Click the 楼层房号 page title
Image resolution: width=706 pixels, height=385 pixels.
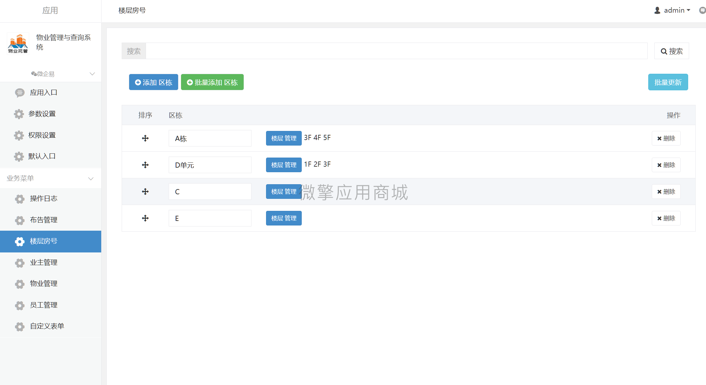coord(132,11)
